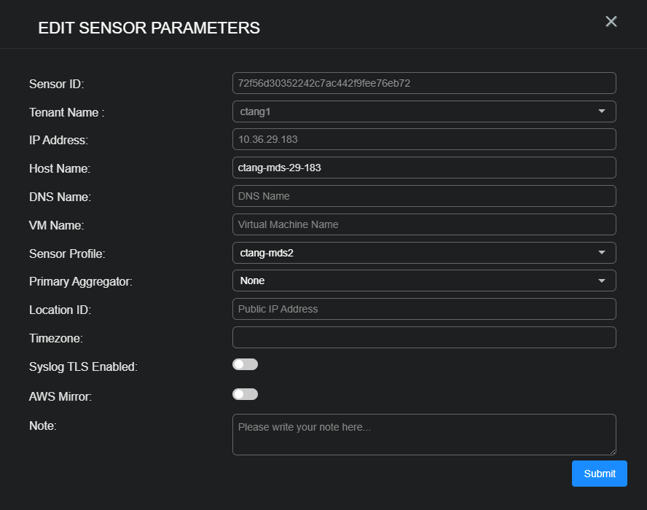Viewport: 647px width, 510px height.
Task: Focus the Virtual Machine Name field
Action: [x=424, y=224]
